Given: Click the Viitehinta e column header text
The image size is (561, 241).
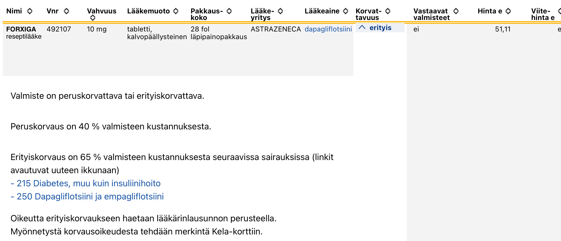Looking at the screenshot, I should (x=543, y=14).
